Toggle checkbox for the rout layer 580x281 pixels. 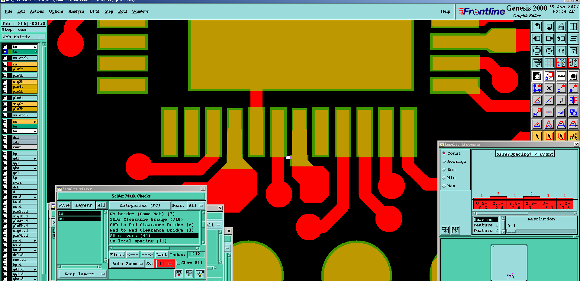point(5,147)
